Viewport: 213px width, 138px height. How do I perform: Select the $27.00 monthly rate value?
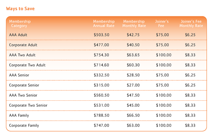tap(133, 85)
